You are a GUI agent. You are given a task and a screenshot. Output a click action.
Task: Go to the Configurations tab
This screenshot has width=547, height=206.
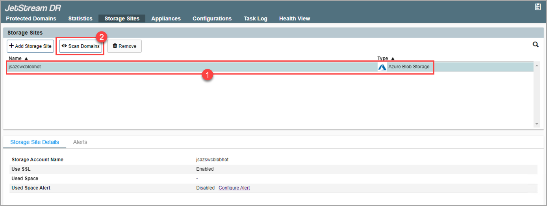tap(212, 18)
